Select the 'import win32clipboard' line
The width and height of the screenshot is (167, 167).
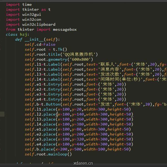pos(30,24)
